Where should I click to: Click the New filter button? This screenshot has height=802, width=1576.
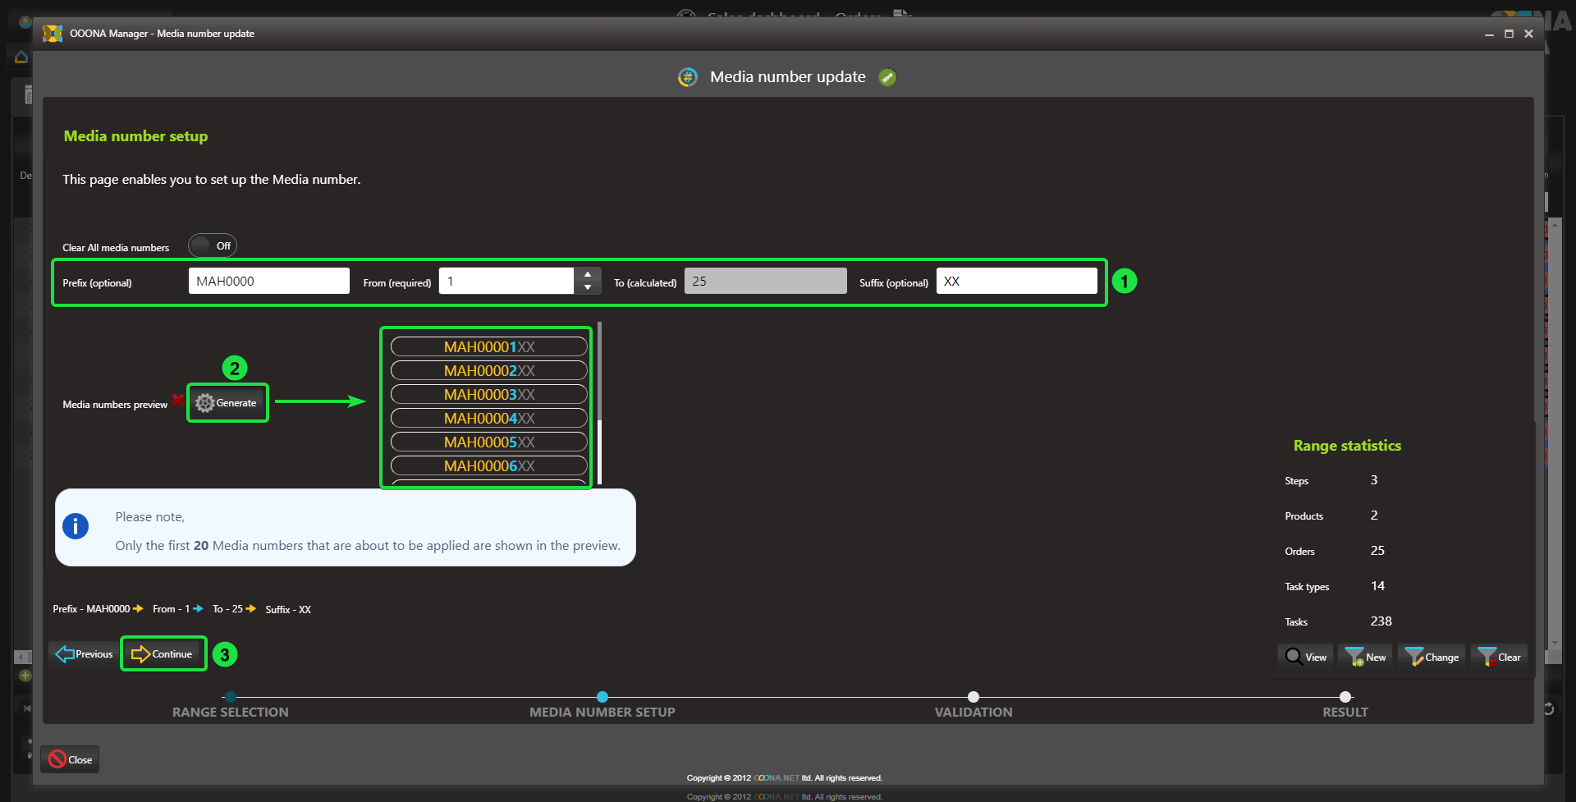(1366, 657)
